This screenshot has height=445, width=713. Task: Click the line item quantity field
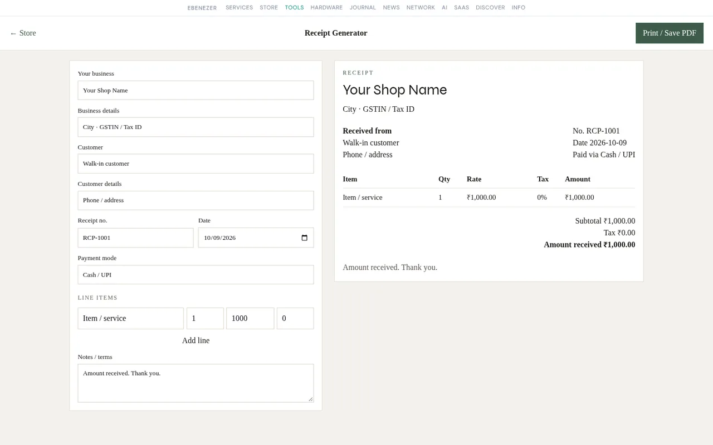pos(205,318)
